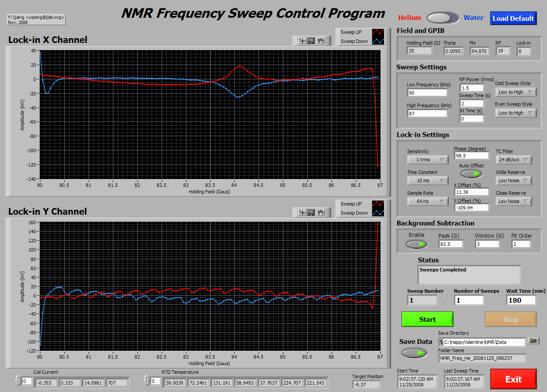Click RTD Temperature value 224.707
Image resolution: width=547 pixels, height=392 pixels.
point(293,383)
